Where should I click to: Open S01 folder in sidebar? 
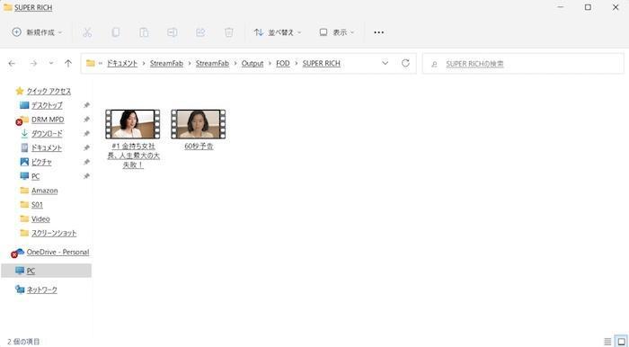(37, 205)
